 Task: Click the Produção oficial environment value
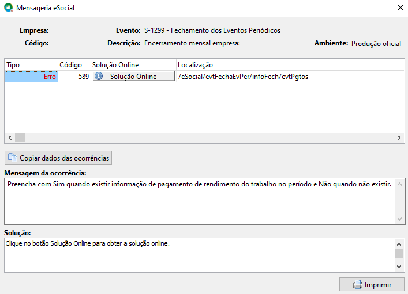(x=376, y=44)
